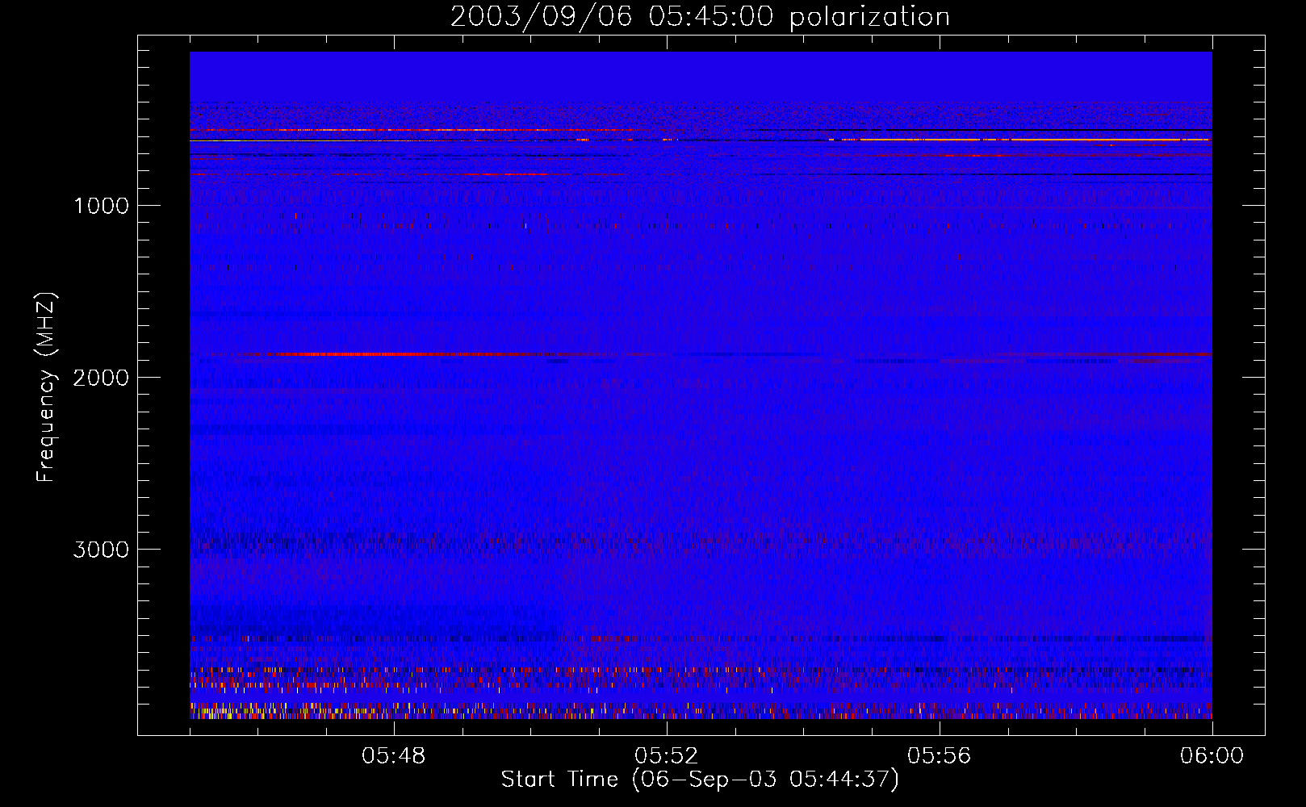Select the 3000 frequency tick label
This screenshot has height=807, width=1306.
point(101,550)
